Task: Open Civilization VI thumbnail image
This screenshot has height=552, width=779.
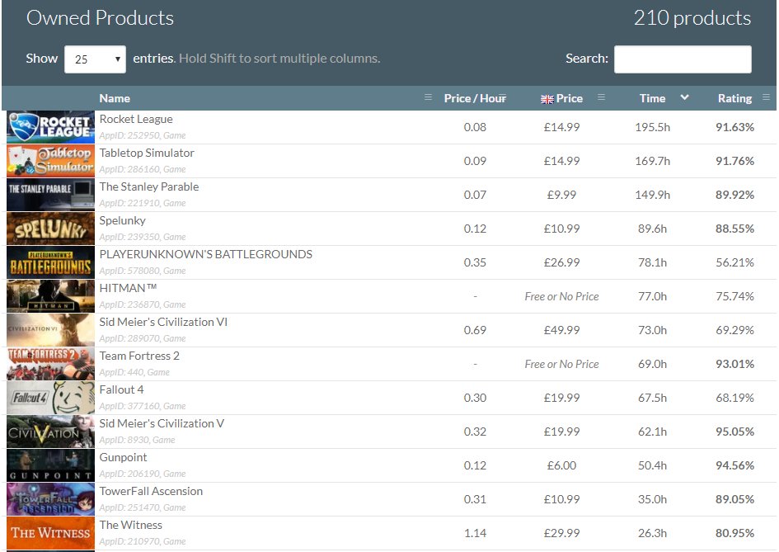Action: point(50,330)
